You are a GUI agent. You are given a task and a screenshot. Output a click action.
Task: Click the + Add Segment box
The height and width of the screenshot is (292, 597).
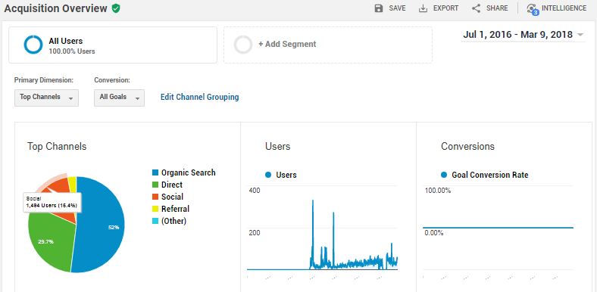click(x=328, y=45)
